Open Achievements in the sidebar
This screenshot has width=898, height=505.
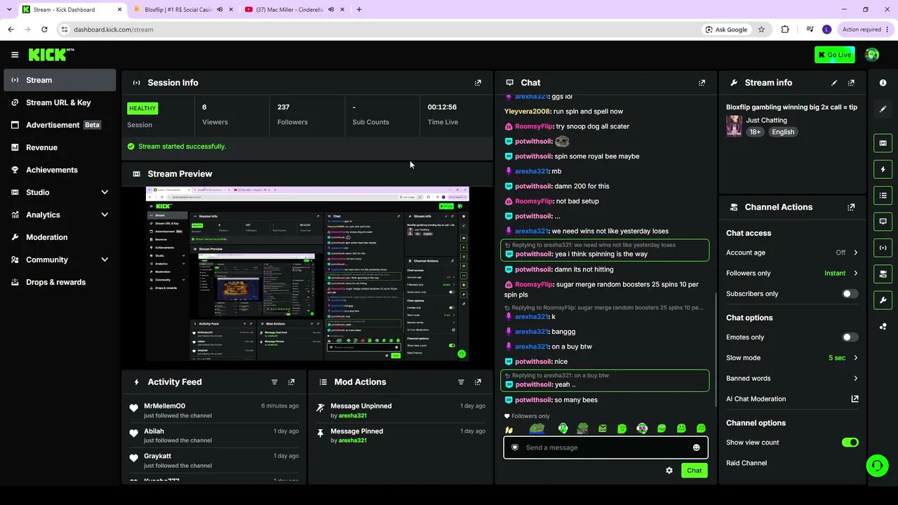coord(60,170)
